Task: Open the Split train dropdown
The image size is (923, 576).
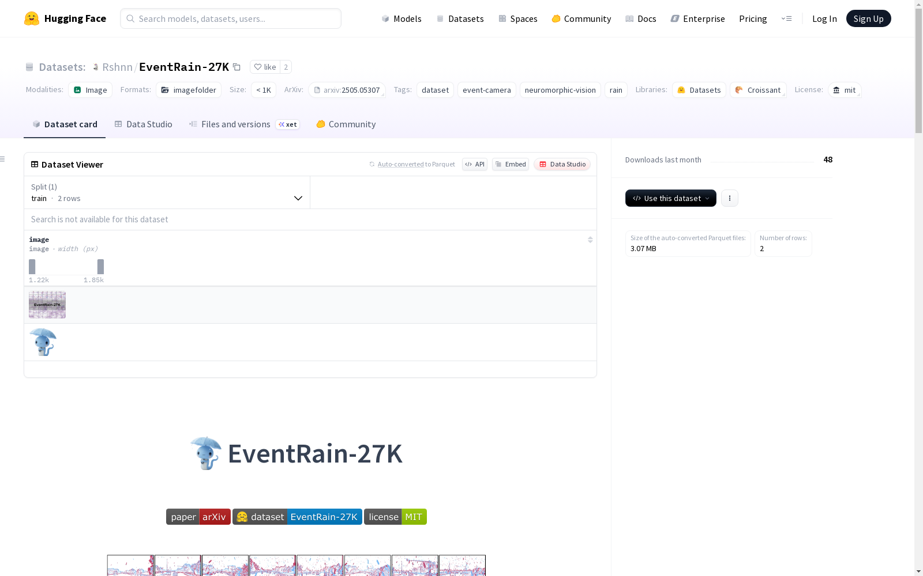Action: (167, 192)
